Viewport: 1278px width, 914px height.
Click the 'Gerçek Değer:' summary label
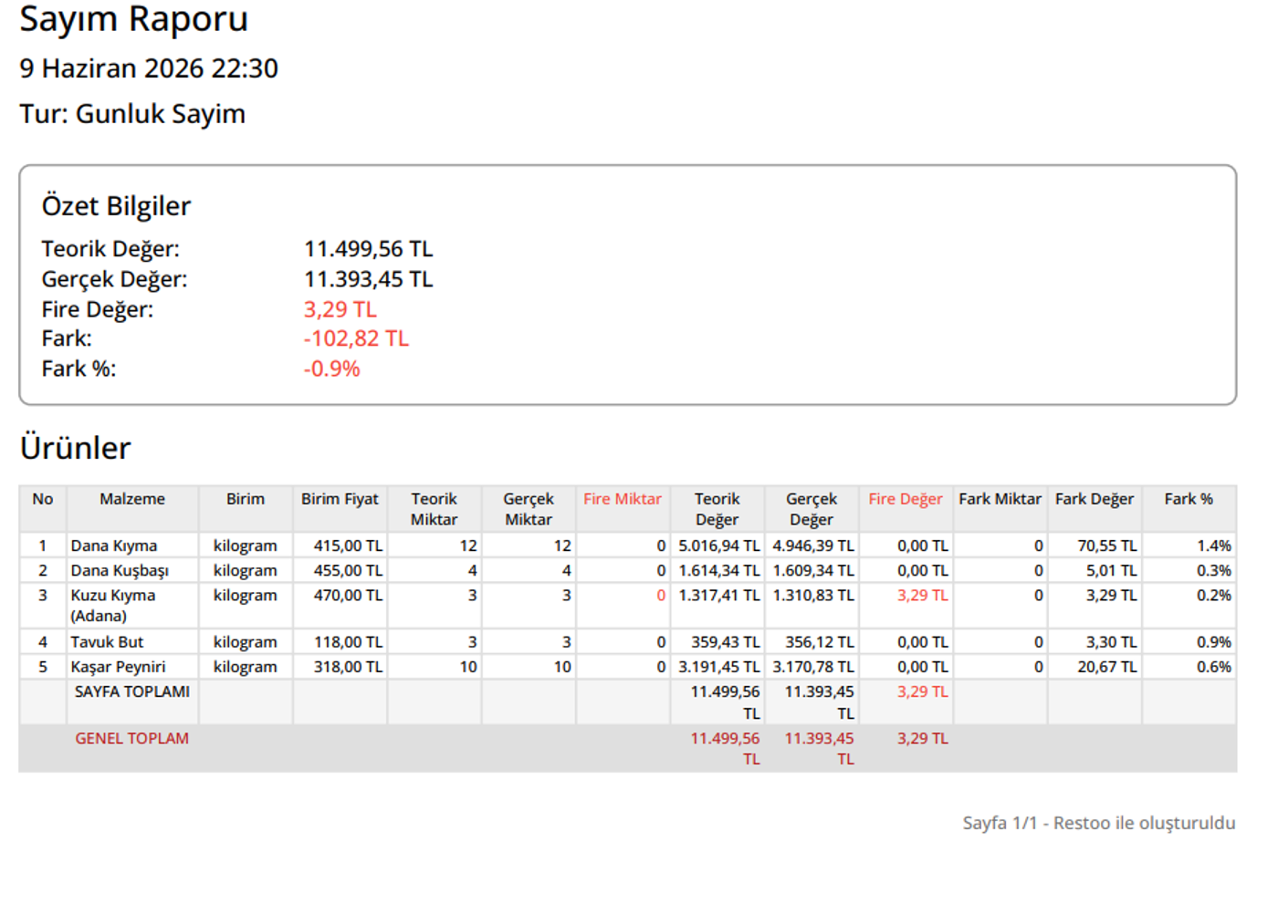(114, 279)
